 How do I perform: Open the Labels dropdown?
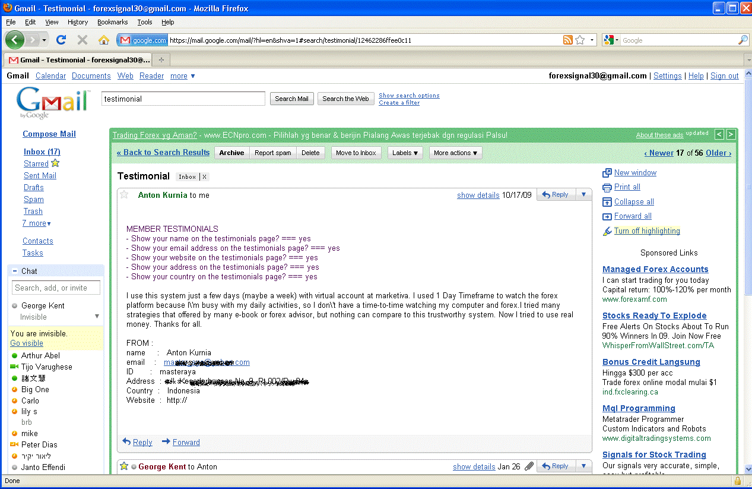click(405, 153)
